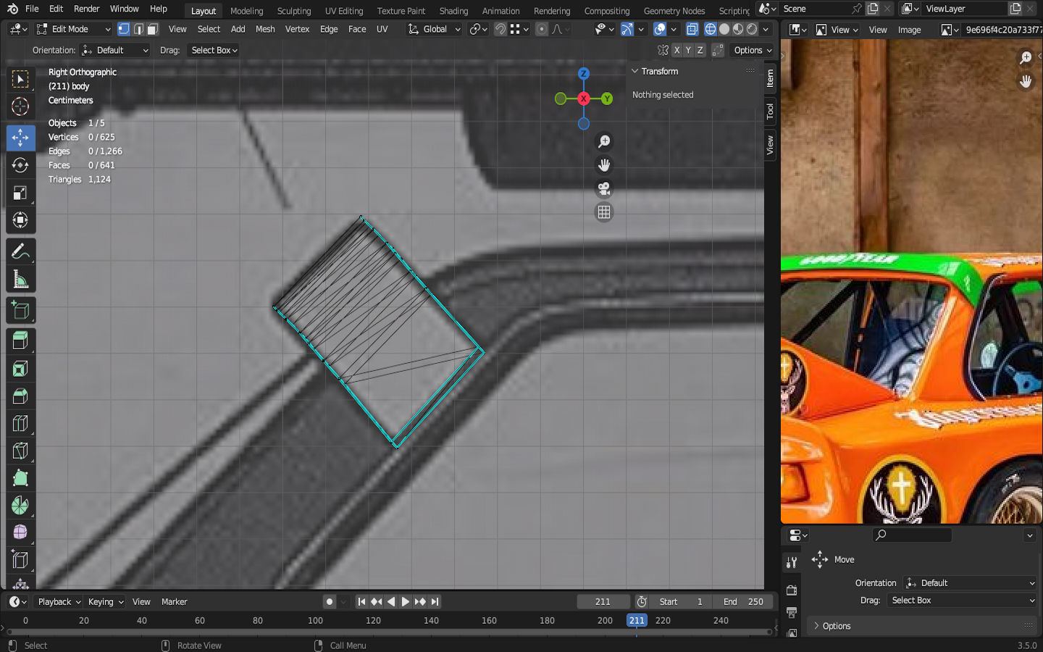1043x652 pixels.
Task: Select the Loop Cut tool
Action: coord(20,424)
